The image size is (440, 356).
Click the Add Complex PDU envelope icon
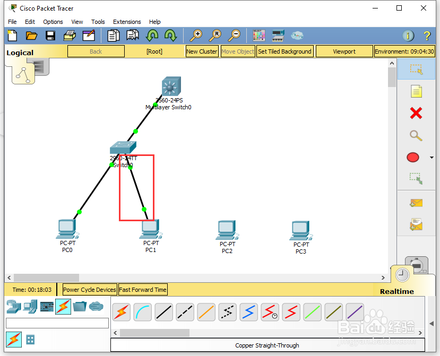[416, 224]
